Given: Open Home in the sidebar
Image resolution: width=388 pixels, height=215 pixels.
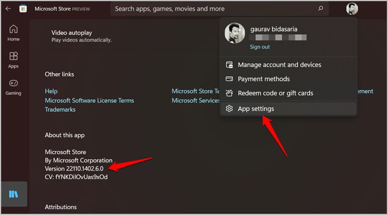Looking at the screenshot, I should point(14,33).
